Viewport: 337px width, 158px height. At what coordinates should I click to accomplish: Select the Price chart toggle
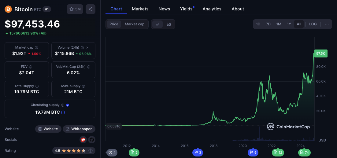114,24
